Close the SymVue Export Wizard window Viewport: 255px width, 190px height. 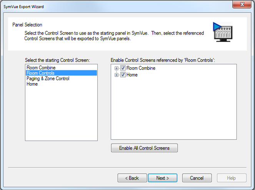point(242,4)
